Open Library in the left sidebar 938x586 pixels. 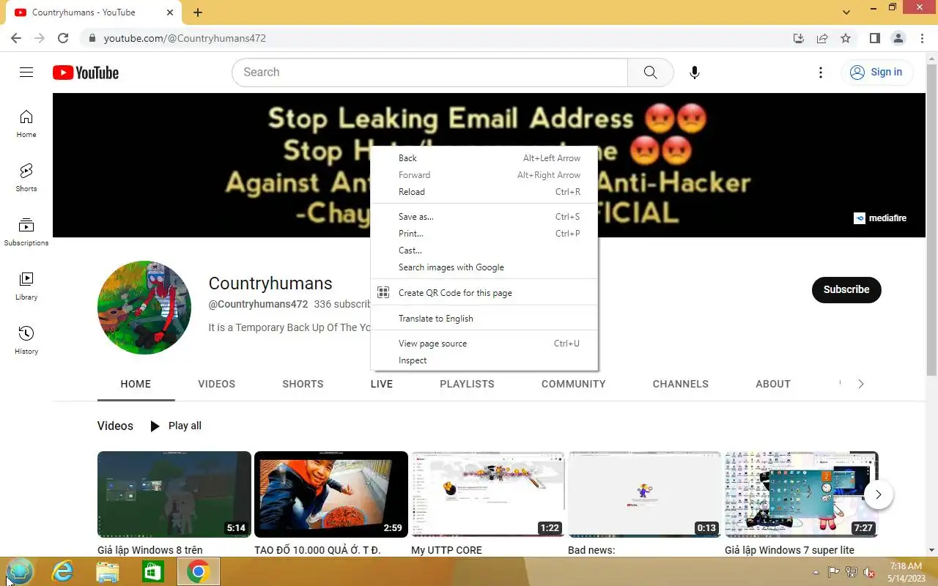tap(26, 286)
